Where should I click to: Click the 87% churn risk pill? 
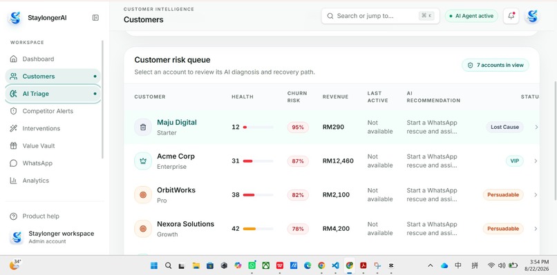298,161
